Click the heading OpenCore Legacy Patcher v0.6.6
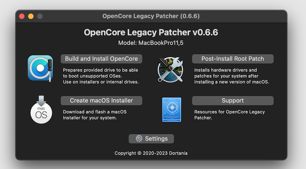 151,33
